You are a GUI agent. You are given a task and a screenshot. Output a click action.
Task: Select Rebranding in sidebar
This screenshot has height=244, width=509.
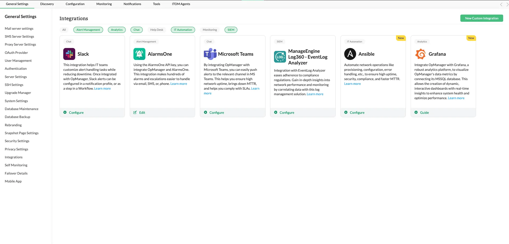pyautogui.click(x=13, y=125)
